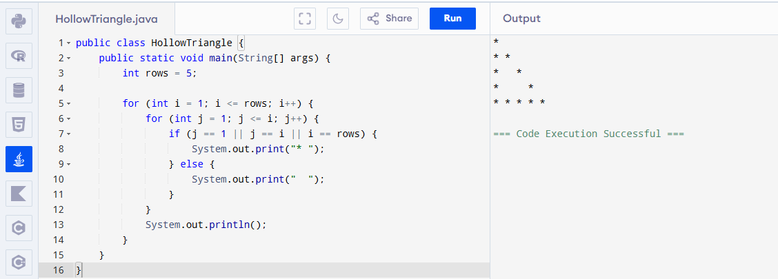The image size is (778, 279).
Task: Enter fullscreen editor mode
Action: (x=304, y=19)
